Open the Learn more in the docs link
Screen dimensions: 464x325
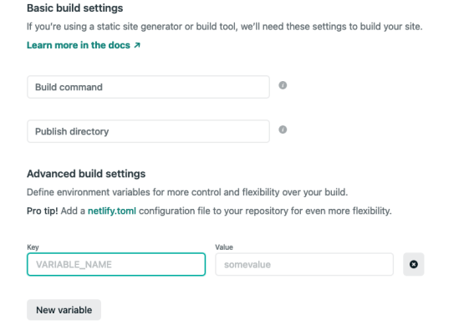click(79, 45)
